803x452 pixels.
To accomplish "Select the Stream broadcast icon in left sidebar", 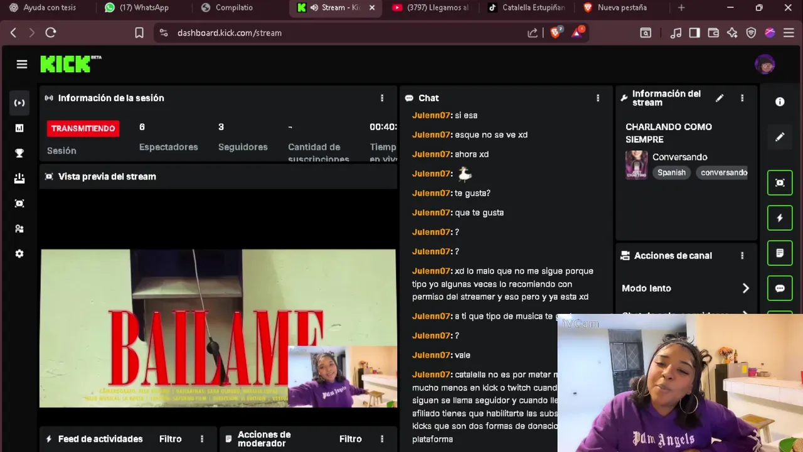I will point(19,103).
